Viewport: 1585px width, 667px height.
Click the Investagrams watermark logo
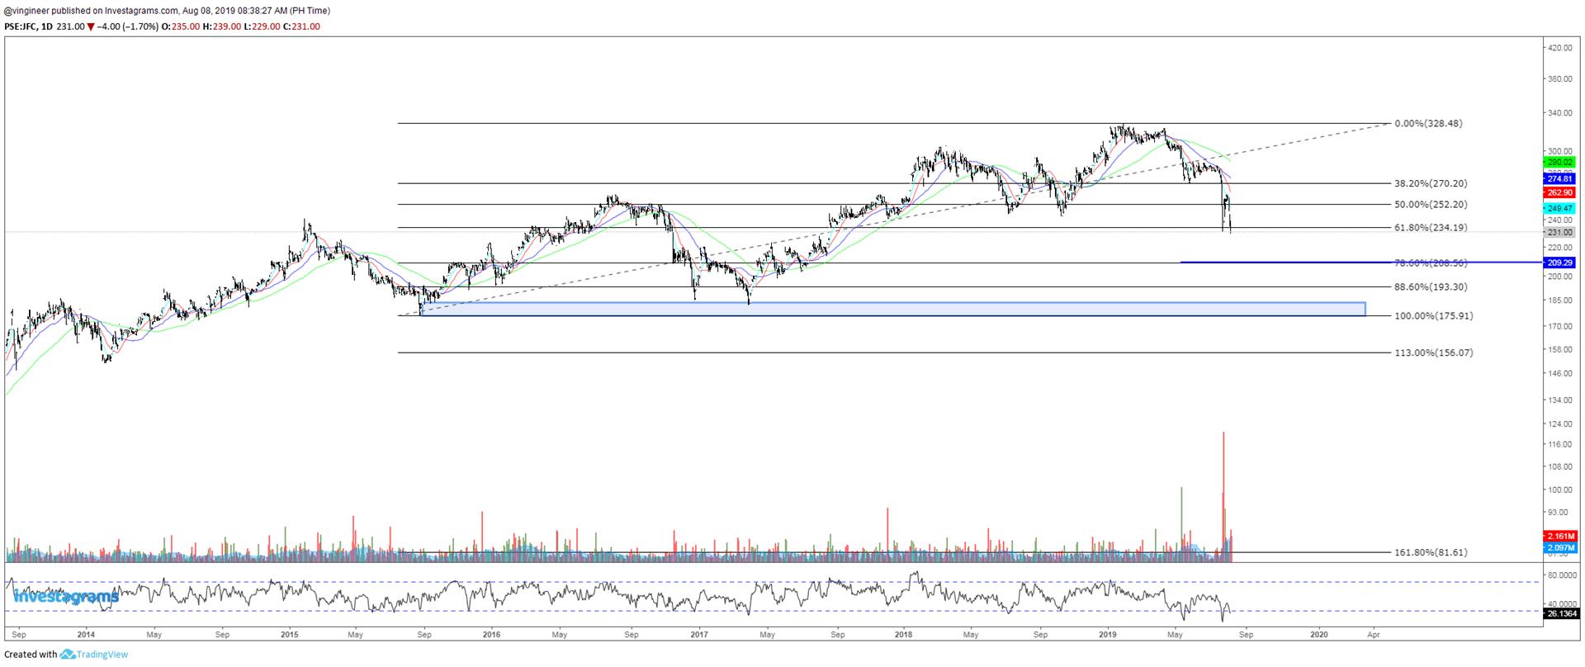(66, 596)
